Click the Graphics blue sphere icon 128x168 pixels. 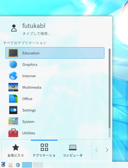[13, 64]
